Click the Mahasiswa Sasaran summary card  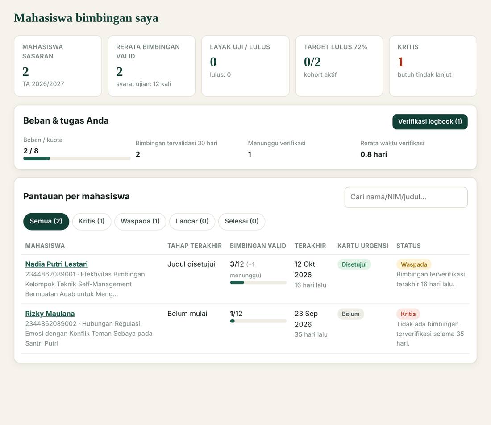coord(58,66)
